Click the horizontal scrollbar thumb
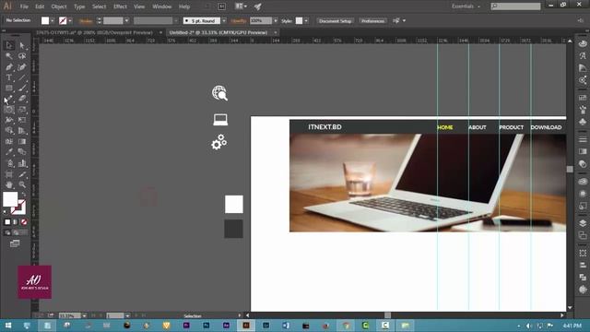The image size is (590, 332). pos(387,315)
